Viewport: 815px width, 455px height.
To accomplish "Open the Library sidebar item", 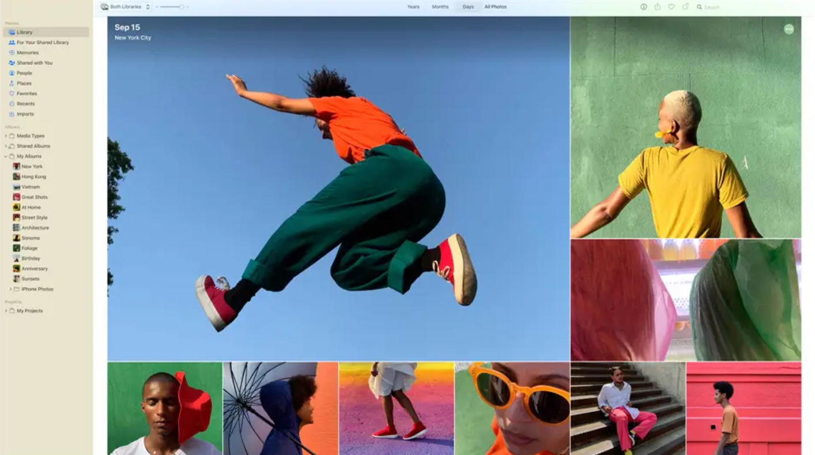I will point(46,32).
